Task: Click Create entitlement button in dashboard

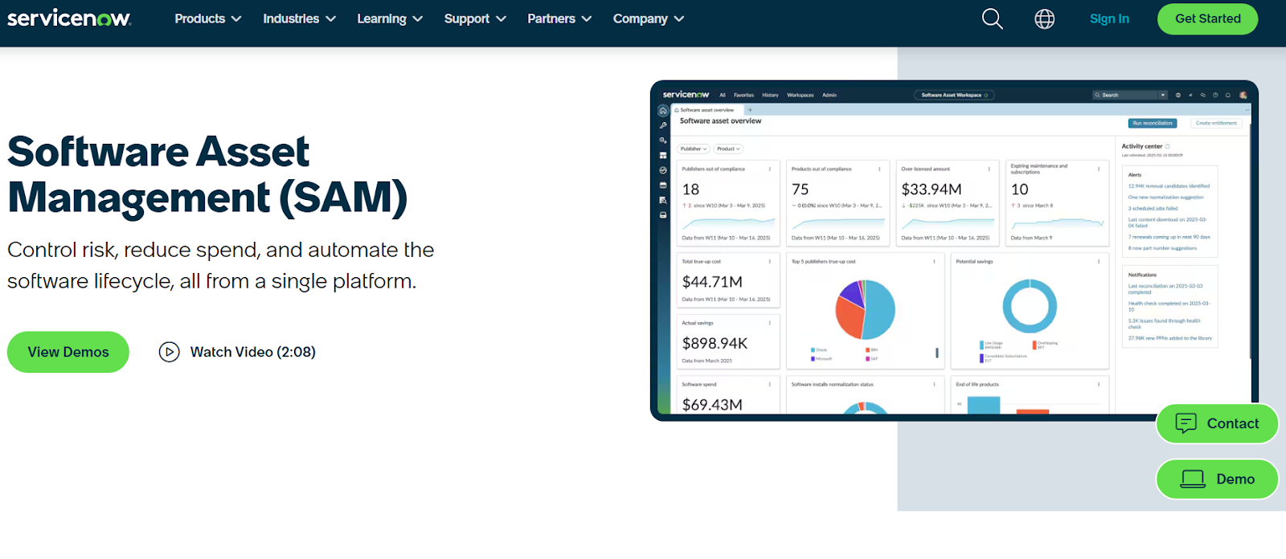Action: pyautogui.click(x=1217, y=123)
